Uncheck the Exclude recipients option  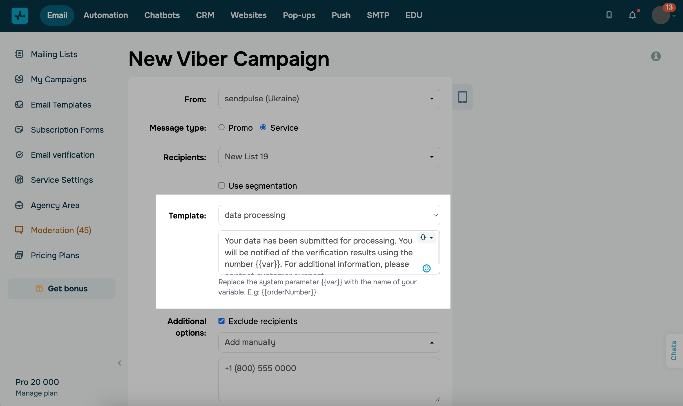(222, 321)
